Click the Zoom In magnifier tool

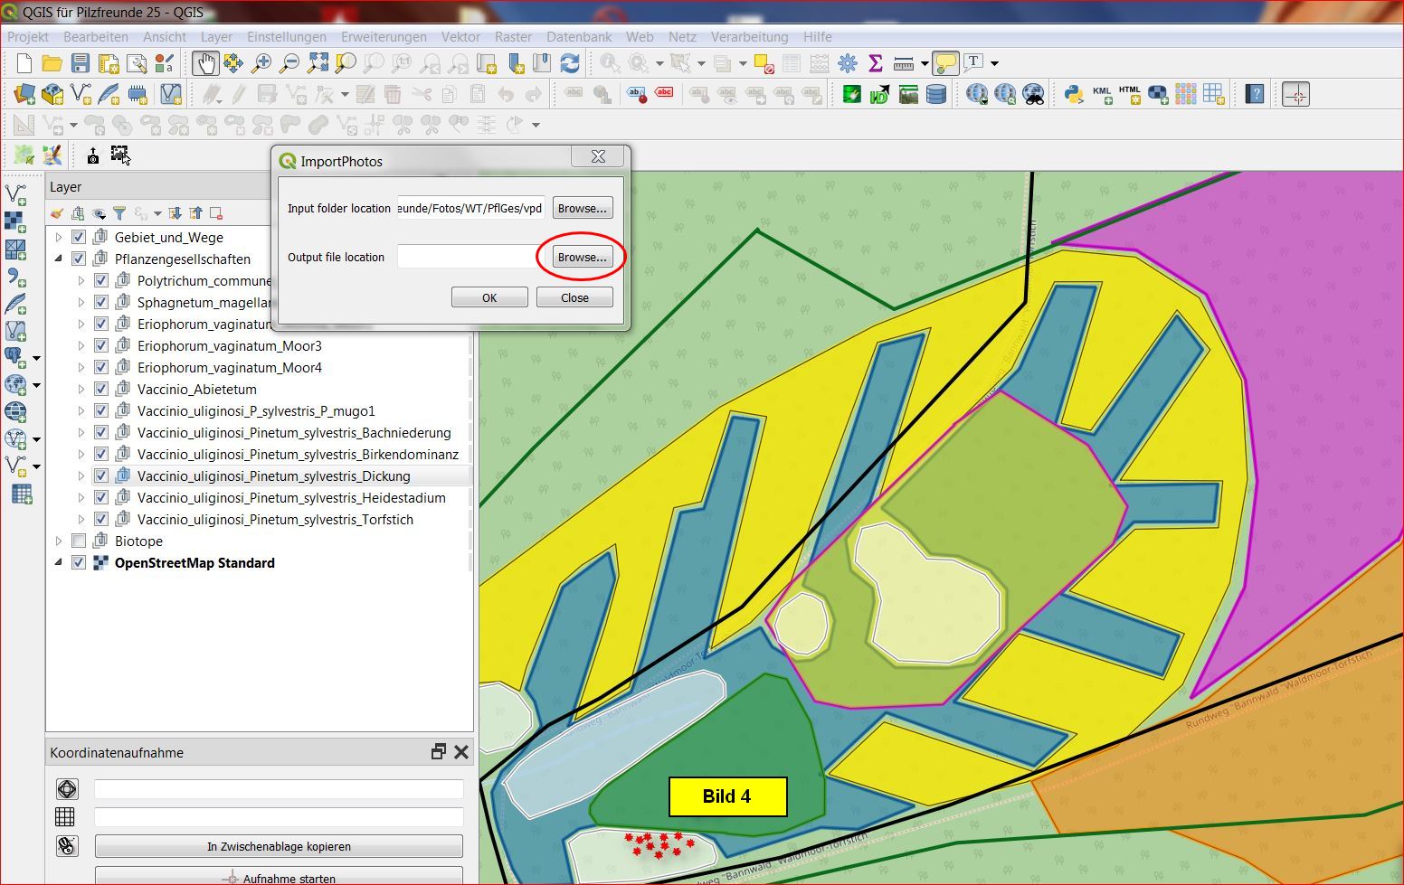coord(261,63)
